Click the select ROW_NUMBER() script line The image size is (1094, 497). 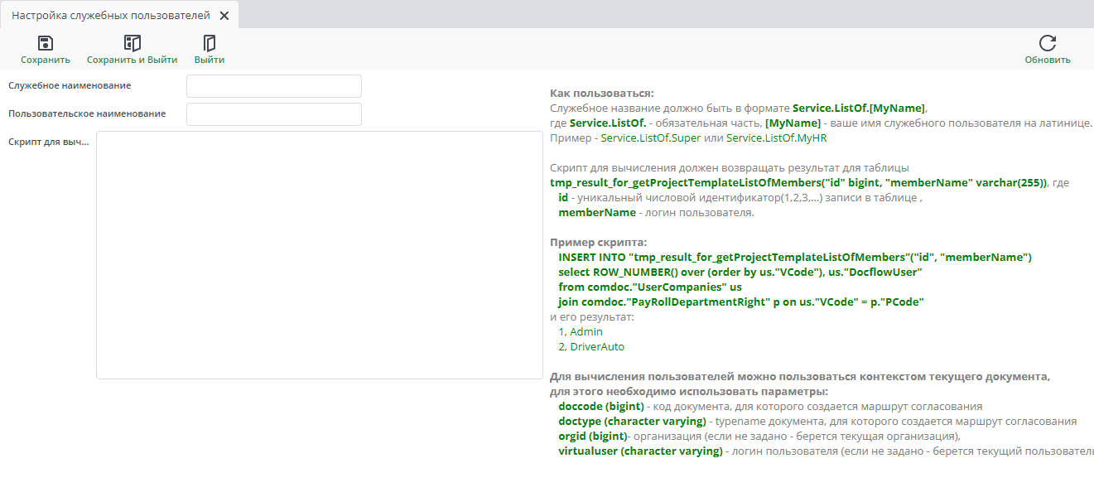click(x=740, y=273)
